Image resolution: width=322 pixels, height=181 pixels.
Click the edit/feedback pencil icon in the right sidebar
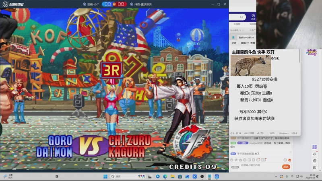click(x=314, y=168)
